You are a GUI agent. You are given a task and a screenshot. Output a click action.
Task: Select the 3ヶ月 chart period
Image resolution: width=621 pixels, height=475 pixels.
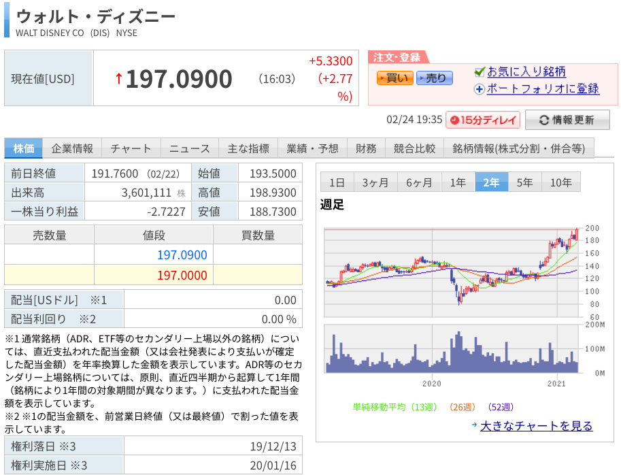tap(375, 182)
